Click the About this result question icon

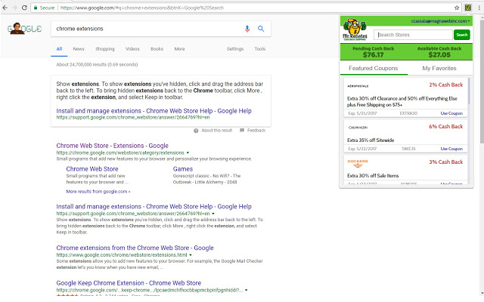coord(196,131)
